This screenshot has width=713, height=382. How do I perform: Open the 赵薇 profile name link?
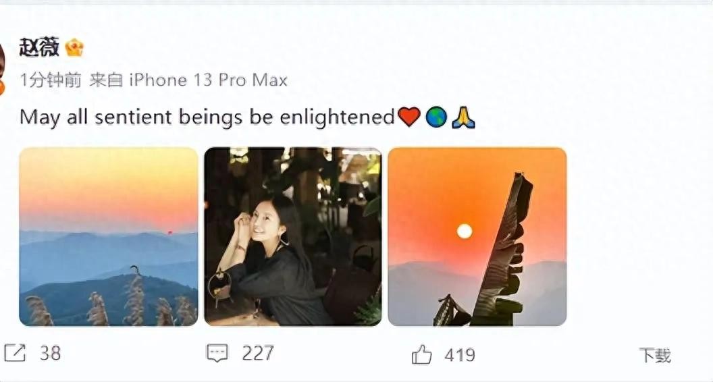[x=39, y=47]
